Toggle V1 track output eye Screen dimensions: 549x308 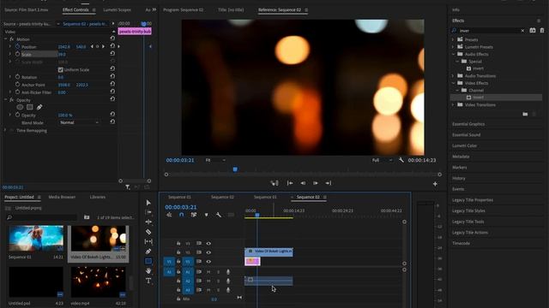click(208, 262)
